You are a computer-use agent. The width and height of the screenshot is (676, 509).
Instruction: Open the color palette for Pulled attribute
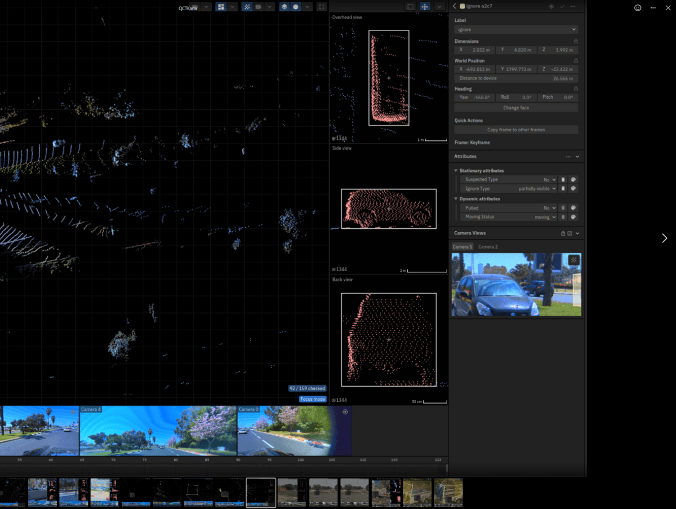(x=573, y=208)
